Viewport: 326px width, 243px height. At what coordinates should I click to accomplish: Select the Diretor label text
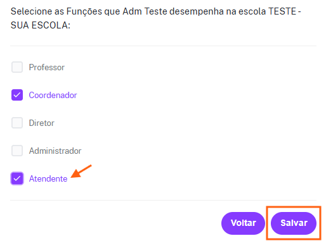tap(42, 123)
